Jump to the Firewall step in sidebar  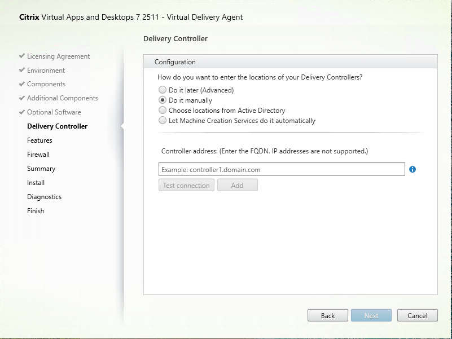pyautogui.click(x=38, y=155)
